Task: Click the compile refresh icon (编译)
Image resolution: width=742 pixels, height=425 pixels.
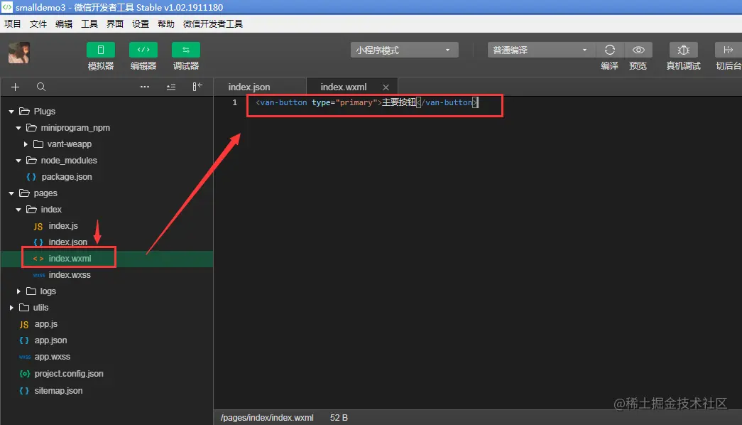Action: click(609, 50)
